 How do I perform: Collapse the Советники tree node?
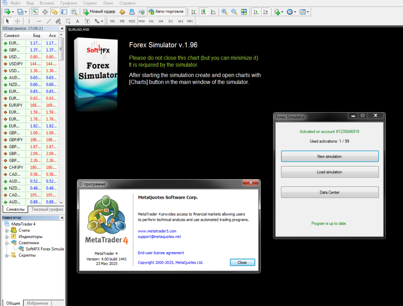[7, 243]
